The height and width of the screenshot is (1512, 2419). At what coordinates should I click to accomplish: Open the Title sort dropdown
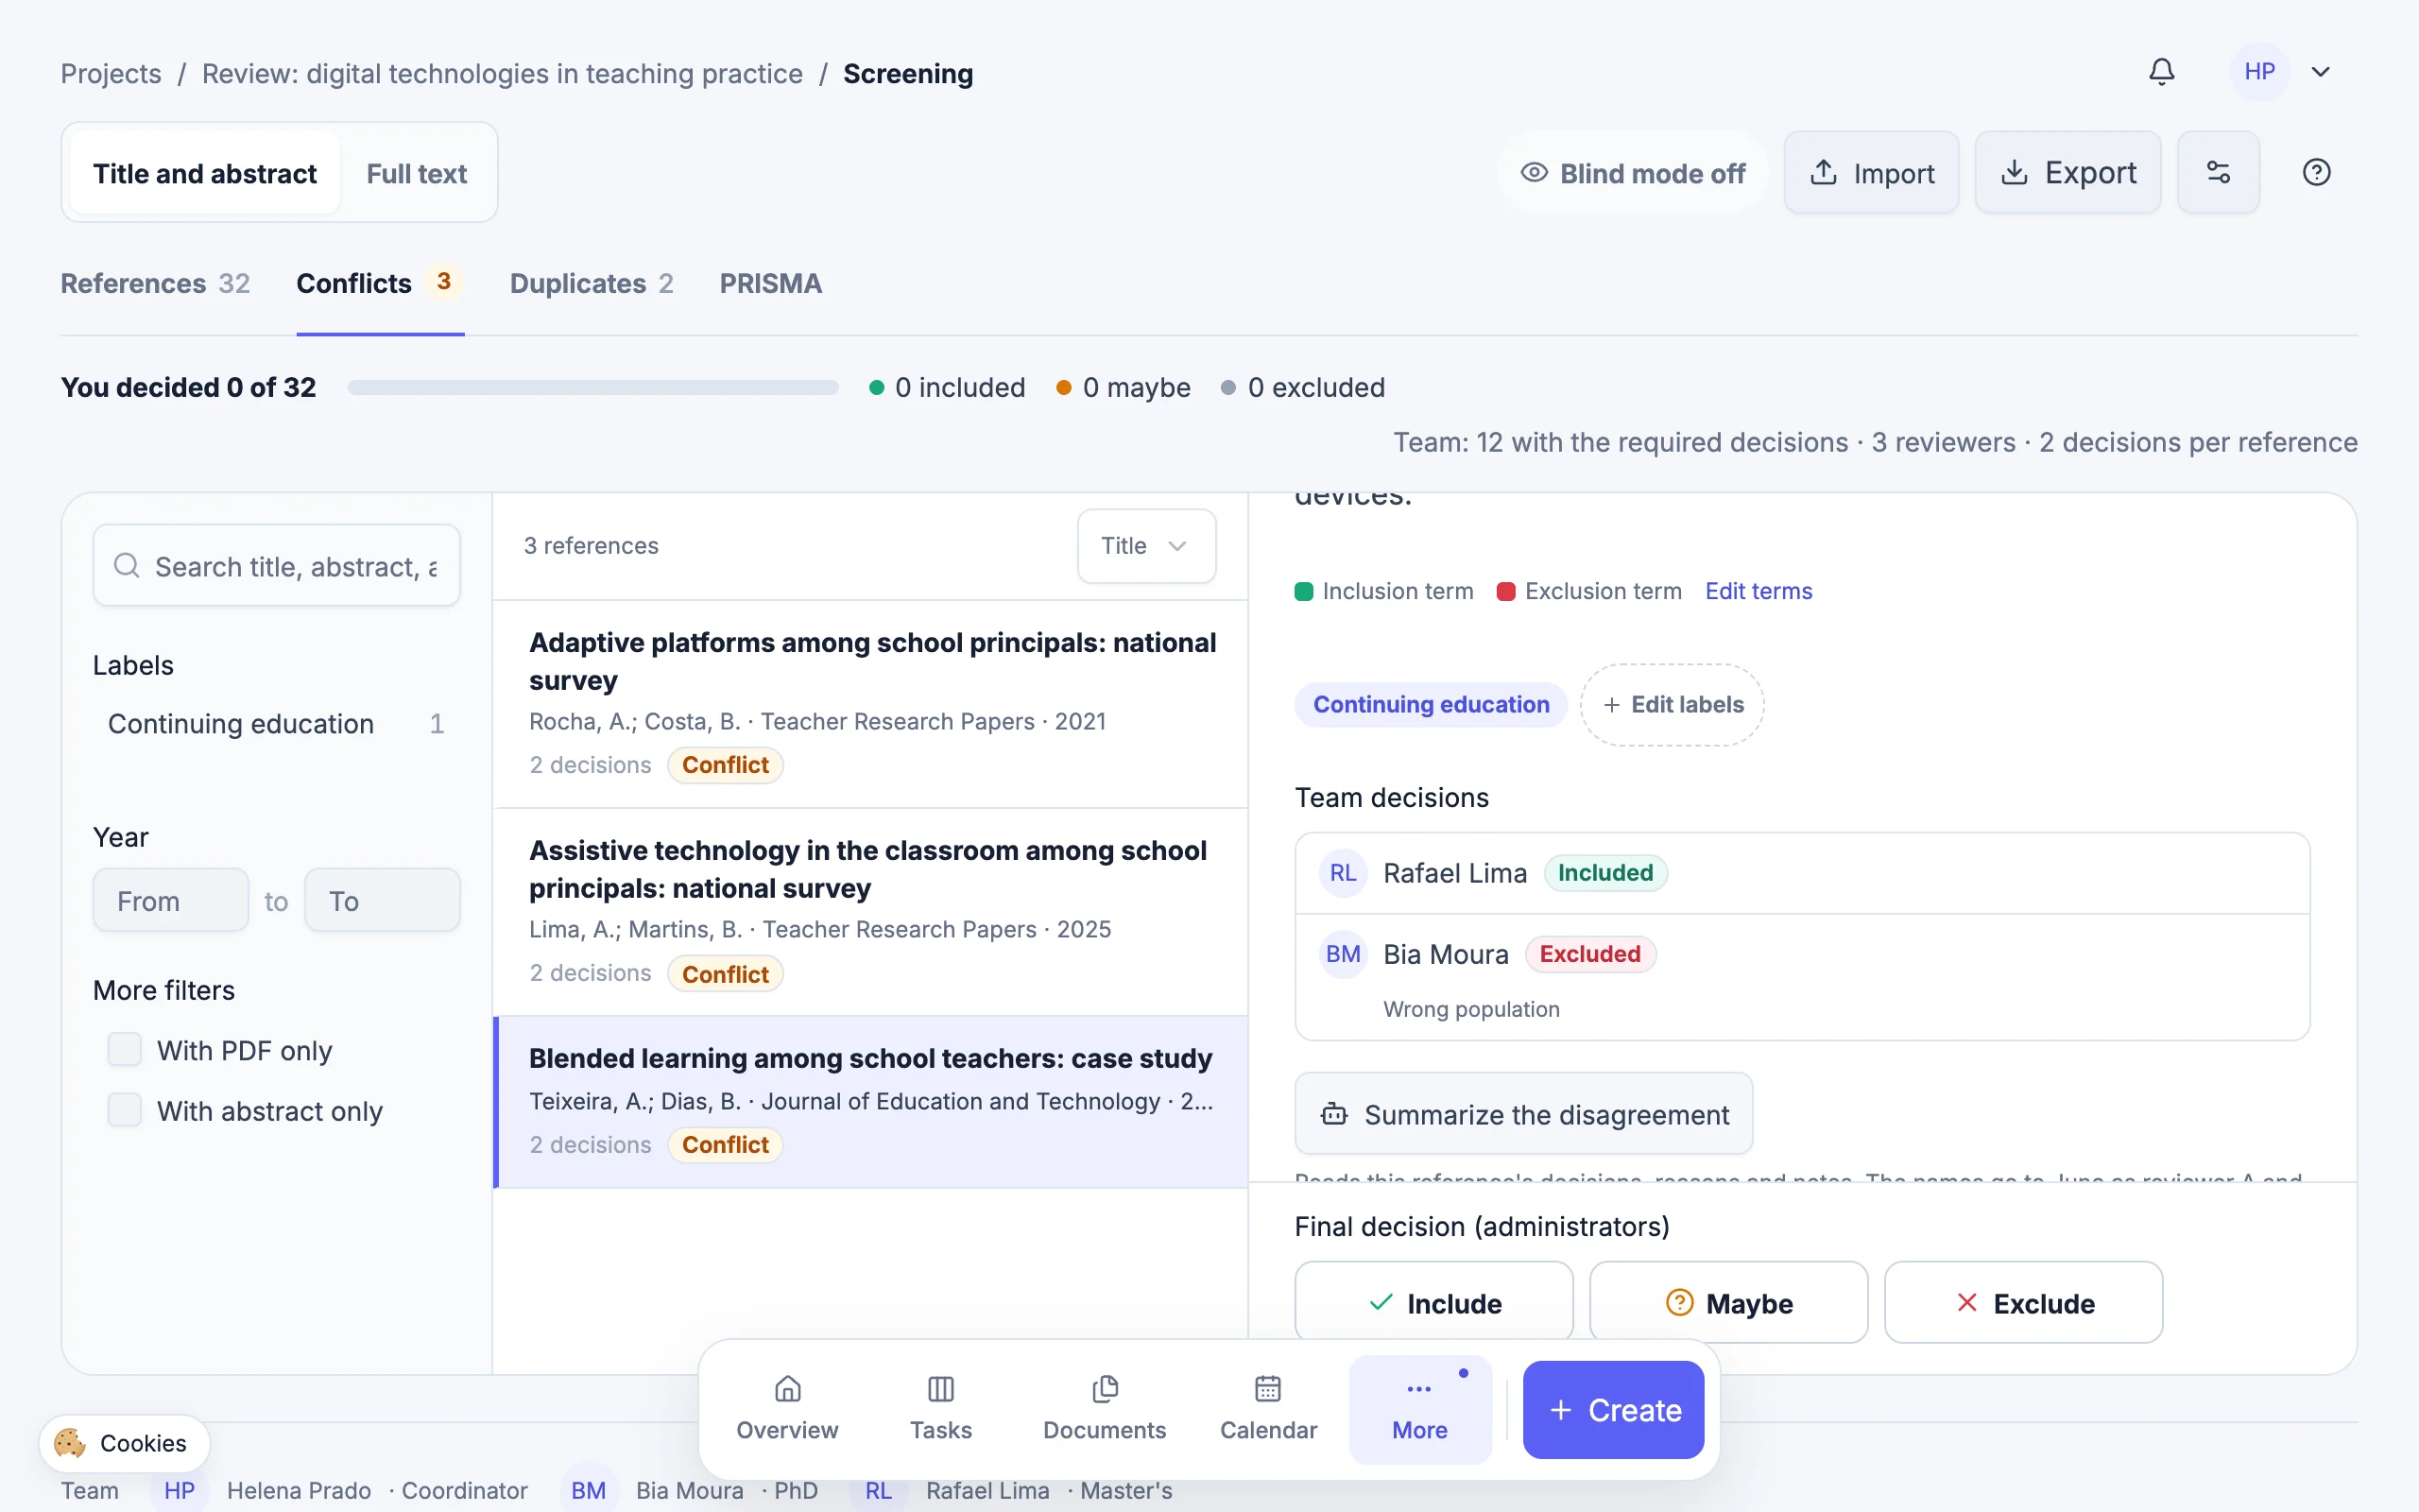pos(1146,546)
